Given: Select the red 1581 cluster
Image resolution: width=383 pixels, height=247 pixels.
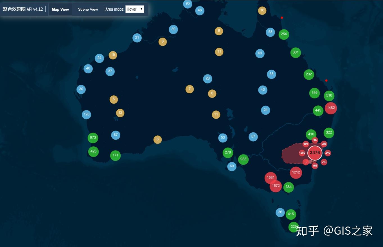Looking at the screenshot, I should pyautogui.click(x=271, y=177).
